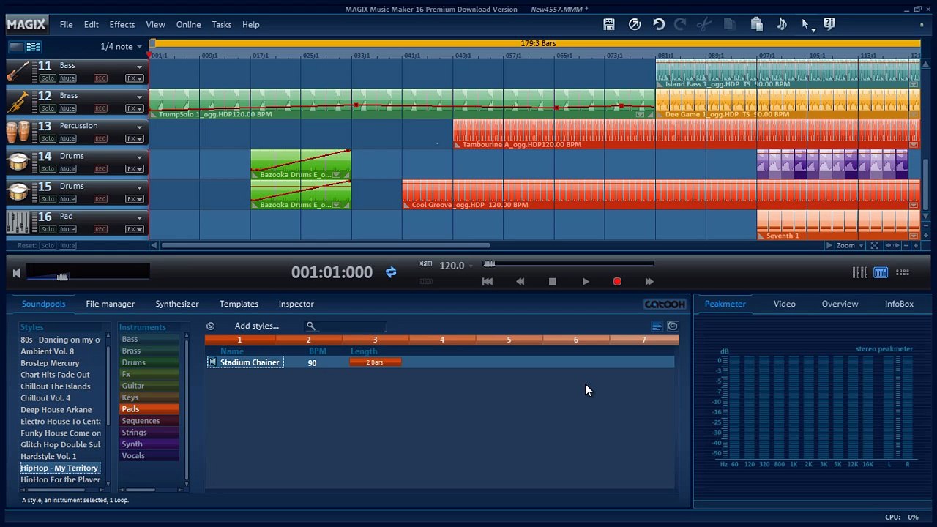Toggle the loop playback icon beside the timecode
Image resolution: width=937 pixels, height=527 pixels.
[x=391, y=272]
